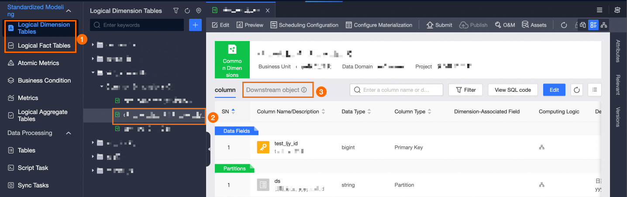Click lineage icon for ds row
The width and height of the screenshot is (627, 197).
pos(542,185)
